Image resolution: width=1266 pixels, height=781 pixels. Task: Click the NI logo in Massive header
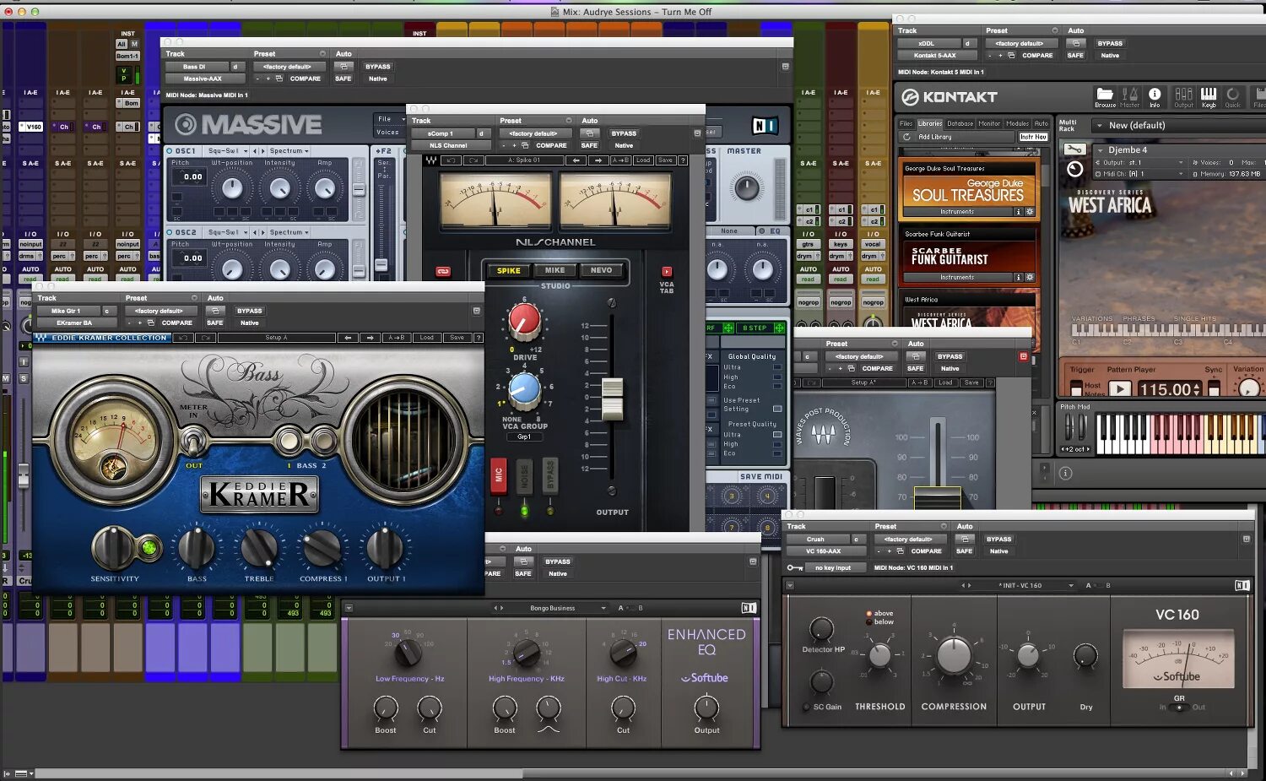pyautogui.click(x=764, y=126)
